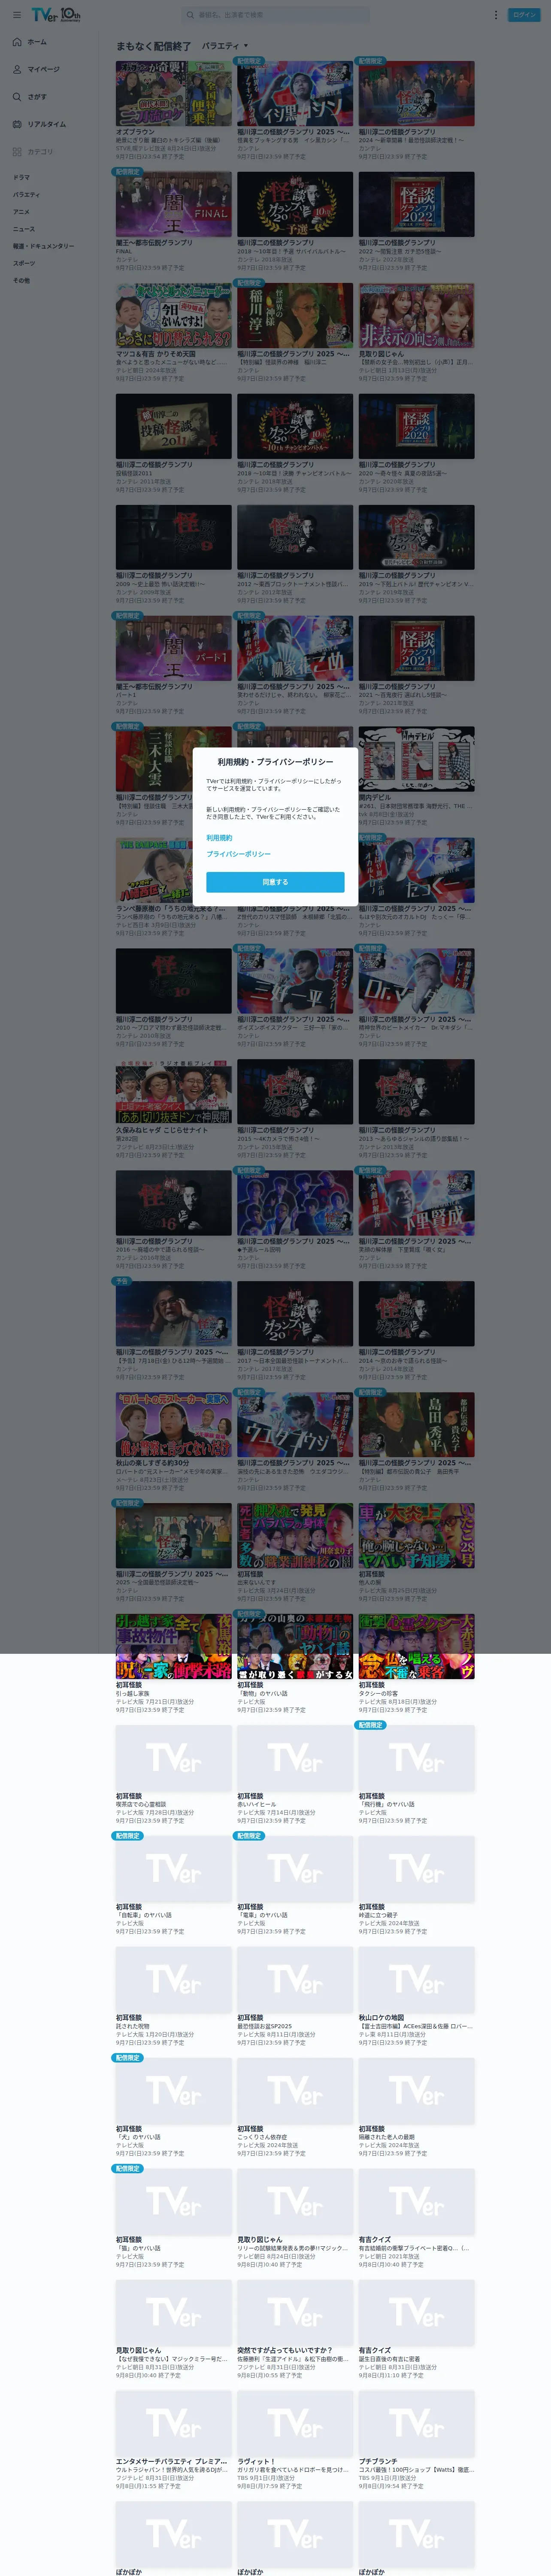Viewport: 551px width, 2576px height.
Task: Open 投稿怪談2011 thumbnail
Action: (x=173, y=425)
